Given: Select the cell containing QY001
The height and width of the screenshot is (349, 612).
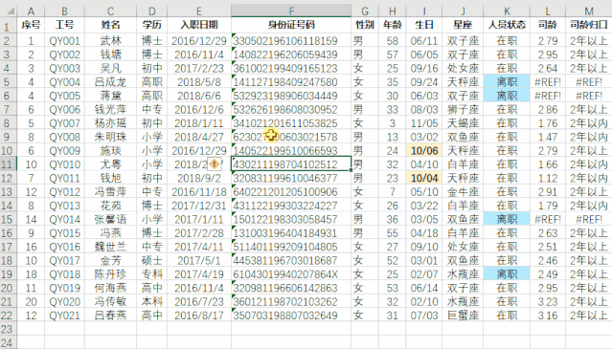Looking at the screenshot, I should pos(64,41).
